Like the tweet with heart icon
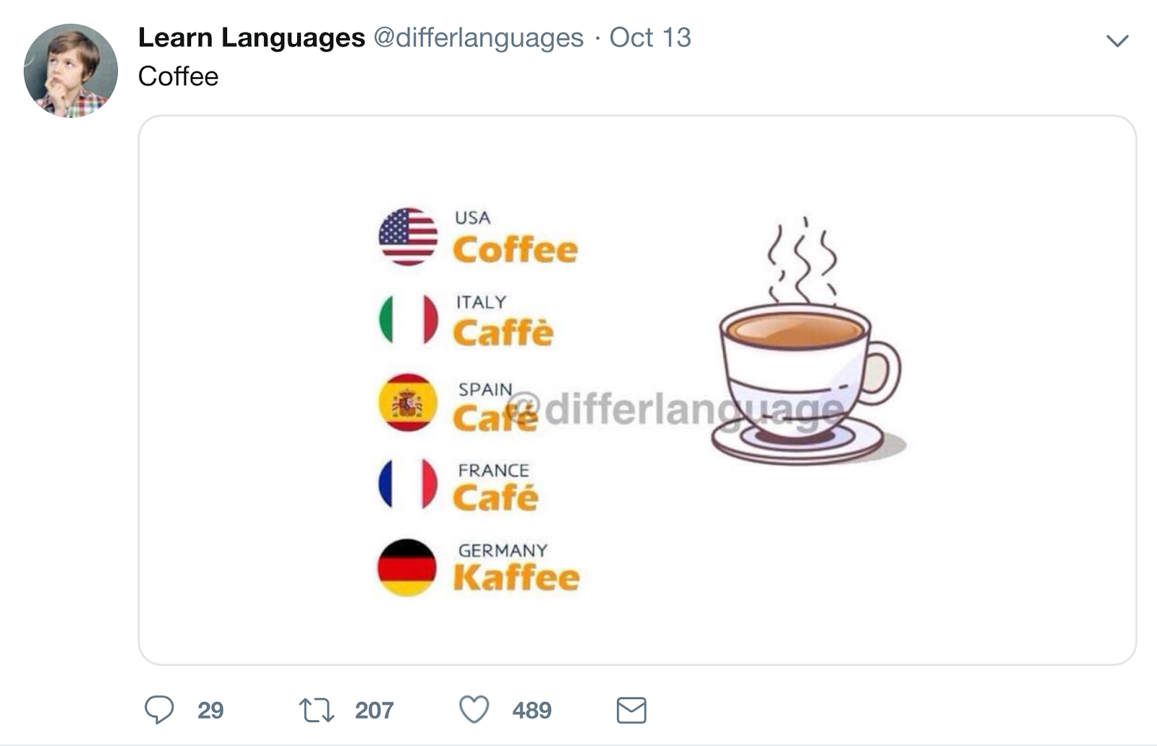The width and height of the screenshot is (1157, 746). 474,710
